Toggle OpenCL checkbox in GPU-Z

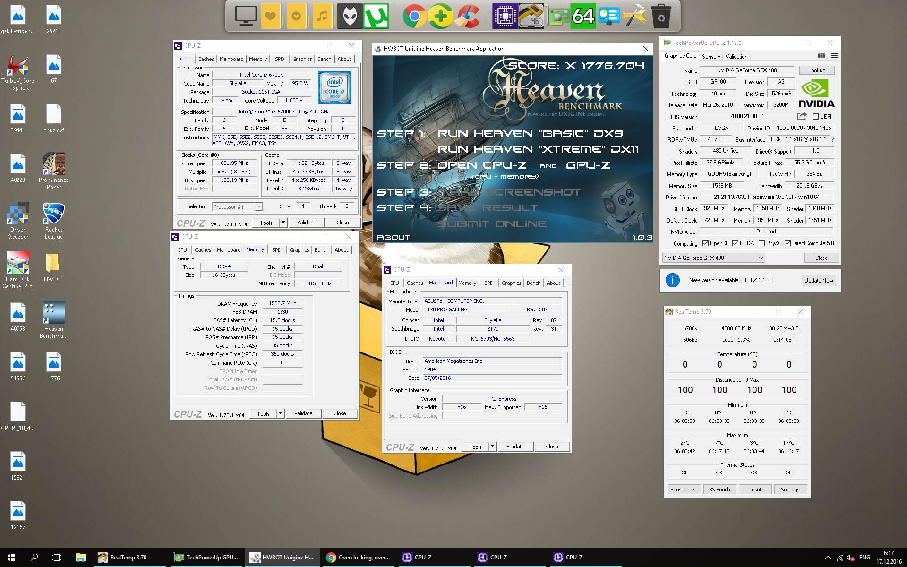[x=705, y=243]
